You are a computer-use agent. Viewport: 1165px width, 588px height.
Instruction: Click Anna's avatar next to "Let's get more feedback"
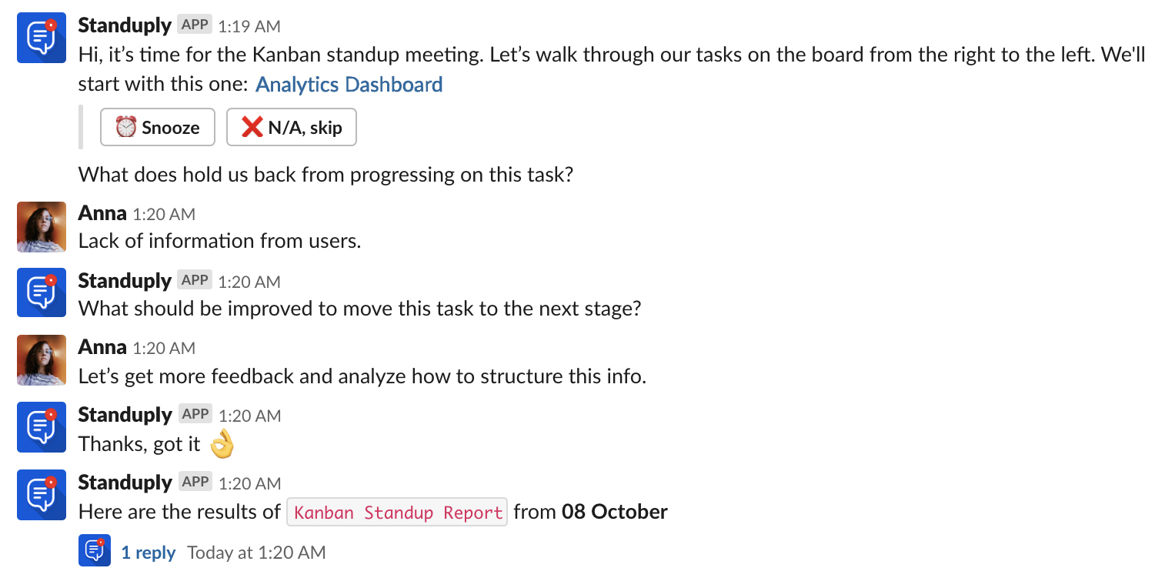(x=42, y=360)
